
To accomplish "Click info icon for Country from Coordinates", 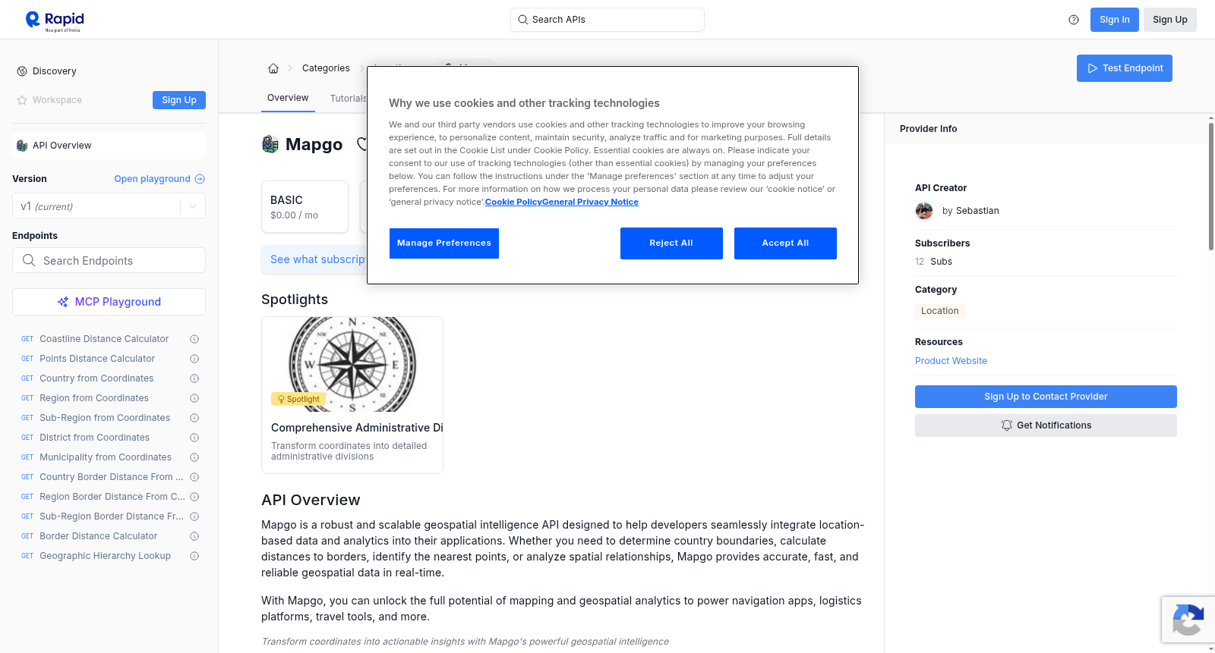I will coord(194,378).
